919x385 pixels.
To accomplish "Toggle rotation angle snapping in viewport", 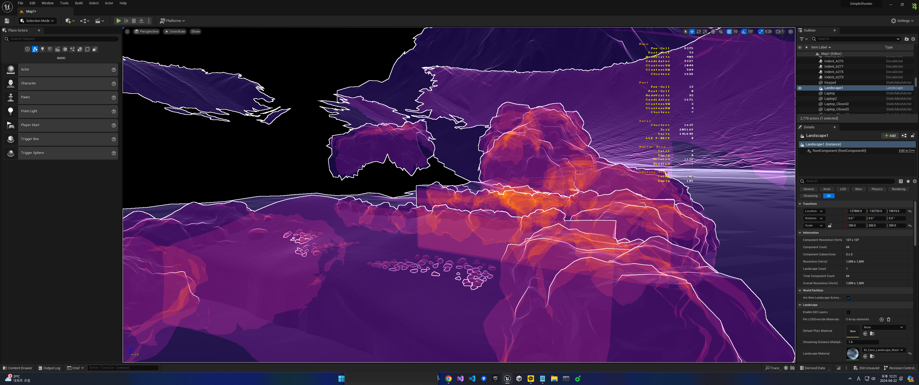I will [x=743, y=32].
